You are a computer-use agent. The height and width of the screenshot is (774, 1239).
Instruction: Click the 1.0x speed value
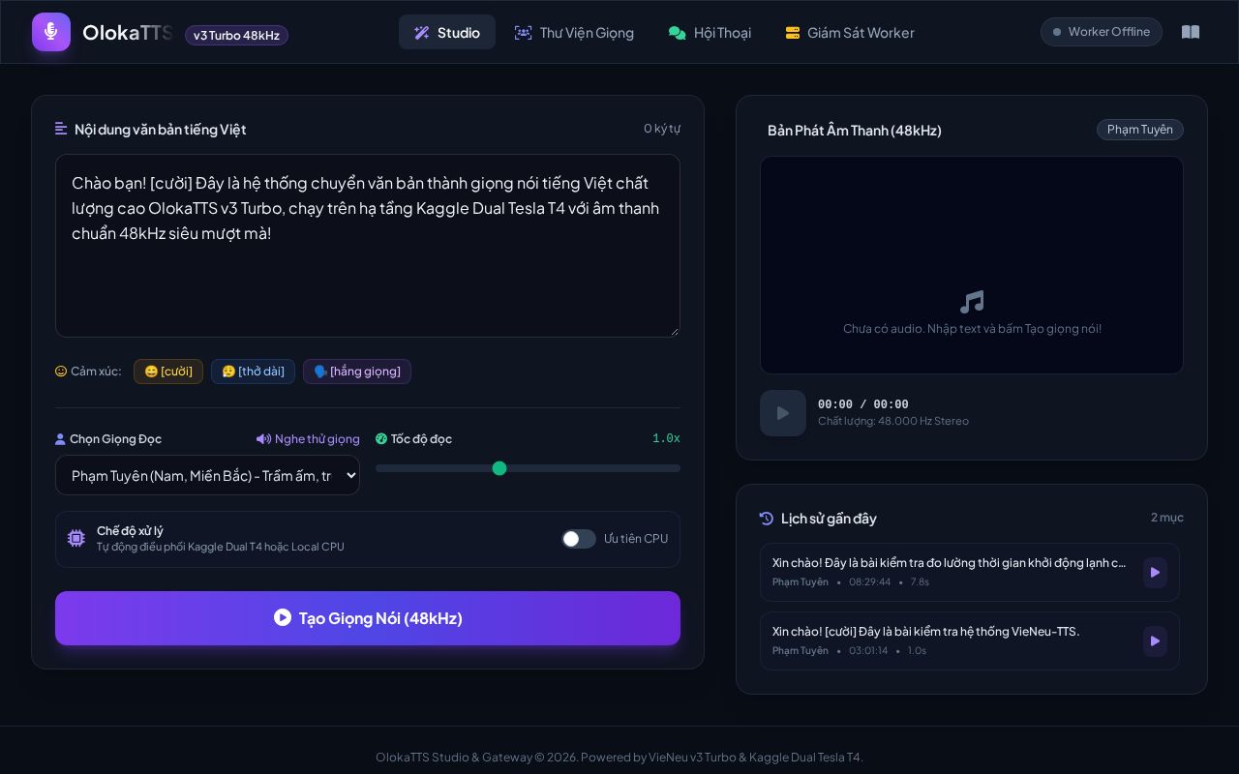666,438
